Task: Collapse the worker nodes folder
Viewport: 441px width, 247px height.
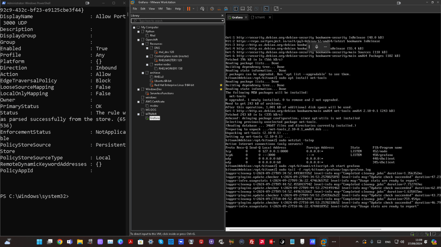Action: (147, 65)
